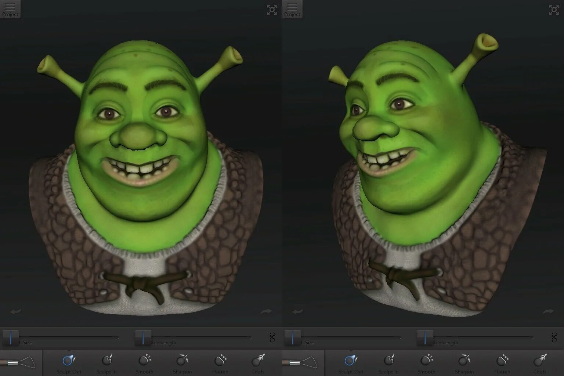Select Grab tool in left panel
Image resolution: width=564 pixels, height=376 pixels.
[x=258, y=363]
